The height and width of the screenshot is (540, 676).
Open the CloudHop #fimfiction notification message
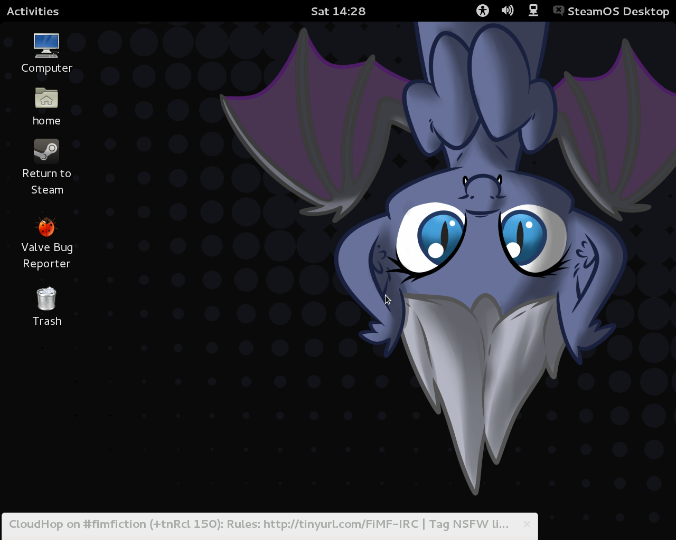click(259, 524)
